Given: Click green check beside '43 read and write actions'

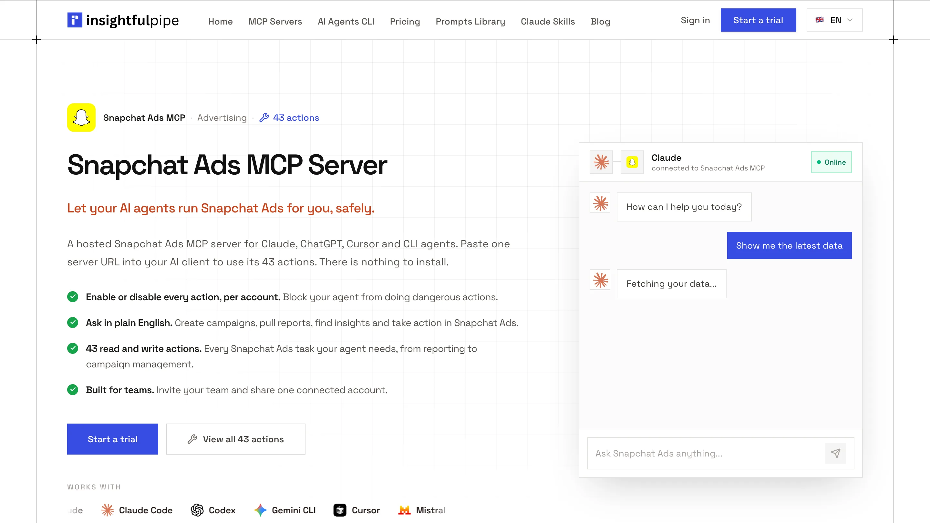Looking at the screenshot, I should [73, 348].
